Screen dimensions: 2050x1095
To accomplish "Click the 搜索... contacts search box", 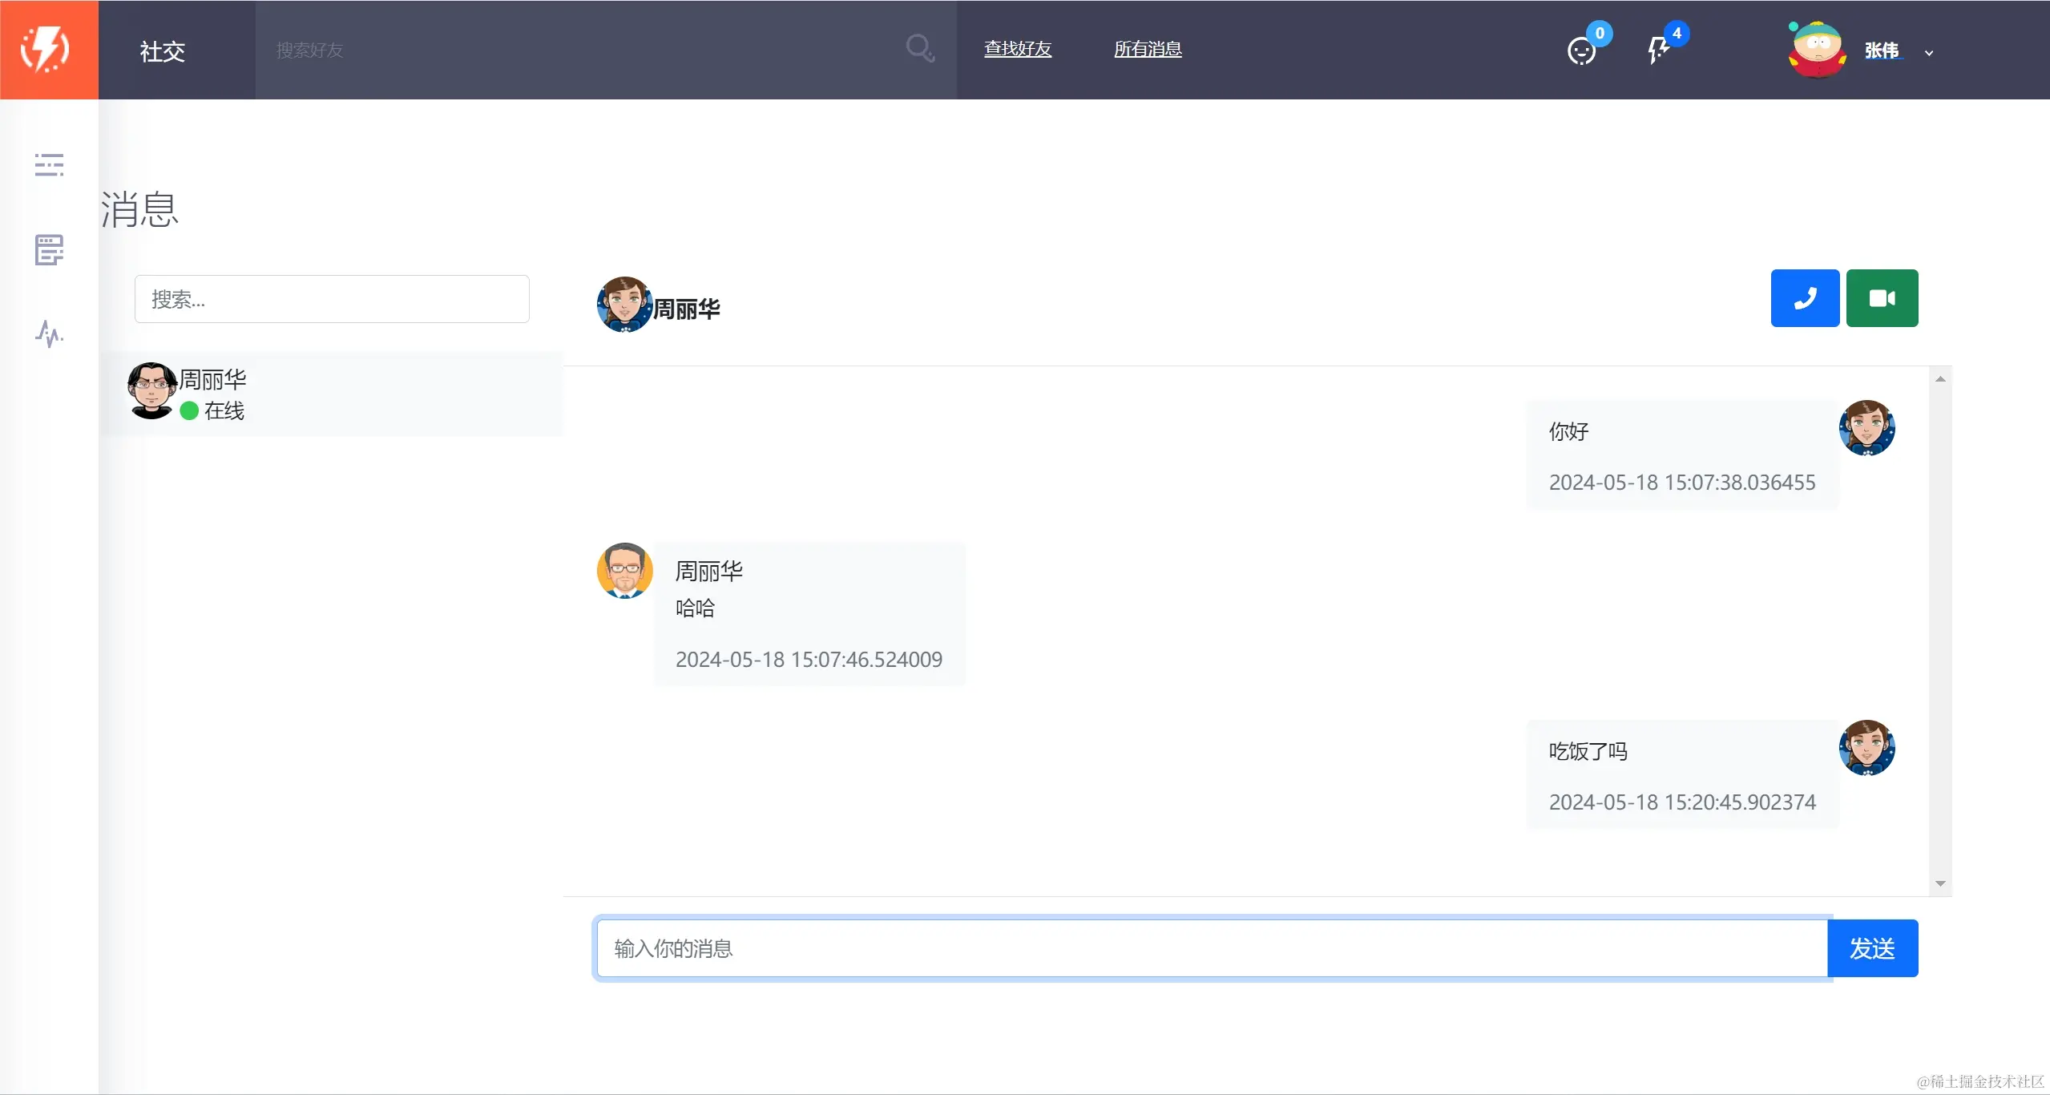I will pyautogui.click(x=332, y=299).
